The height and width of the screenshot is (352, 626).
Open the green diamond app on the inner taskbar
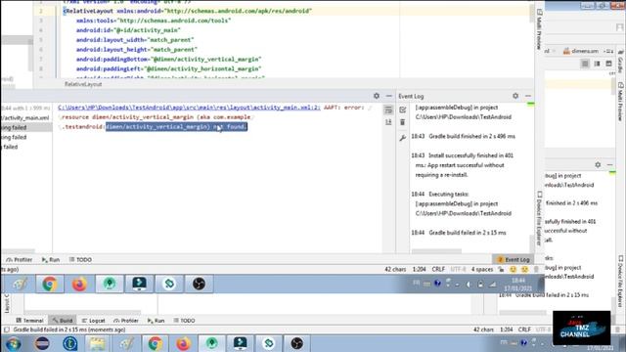[x=169, y=284]
